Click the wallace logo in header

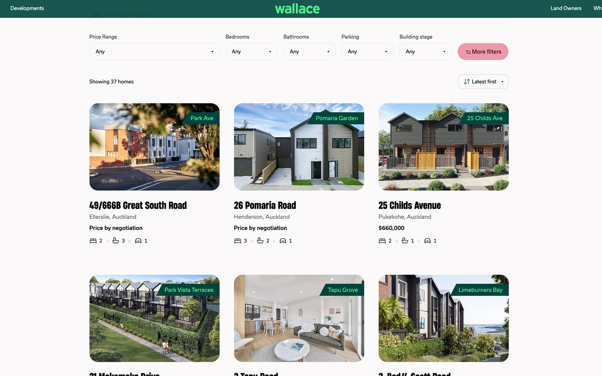[x=297, y=8]
